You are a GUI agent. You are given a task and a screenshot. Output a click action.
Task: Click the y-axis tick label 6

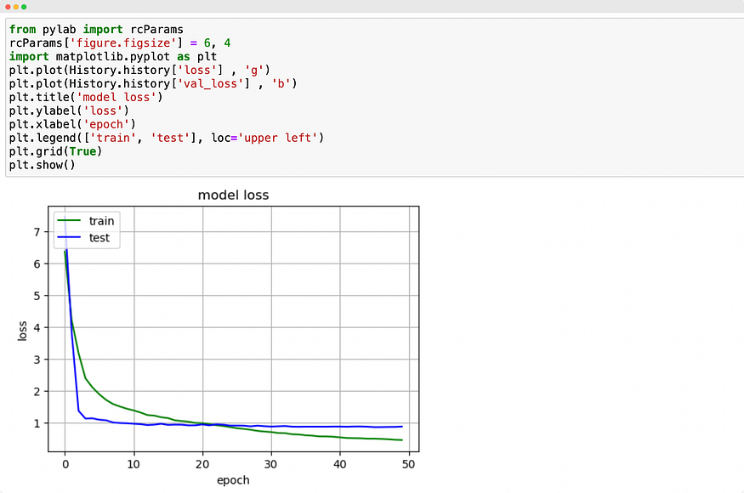click(37, 263)
